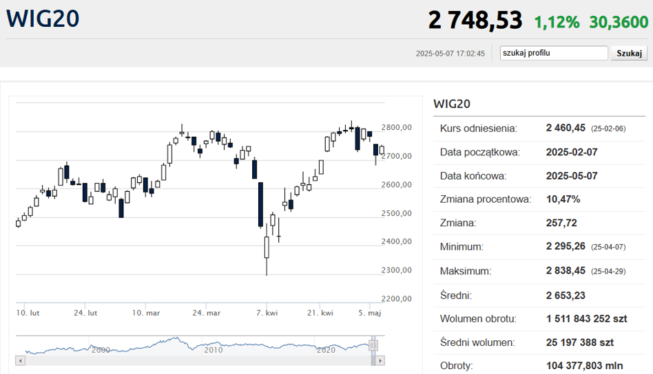
Task: Click the 2800,00 price axis label
Action: point(397,128)
